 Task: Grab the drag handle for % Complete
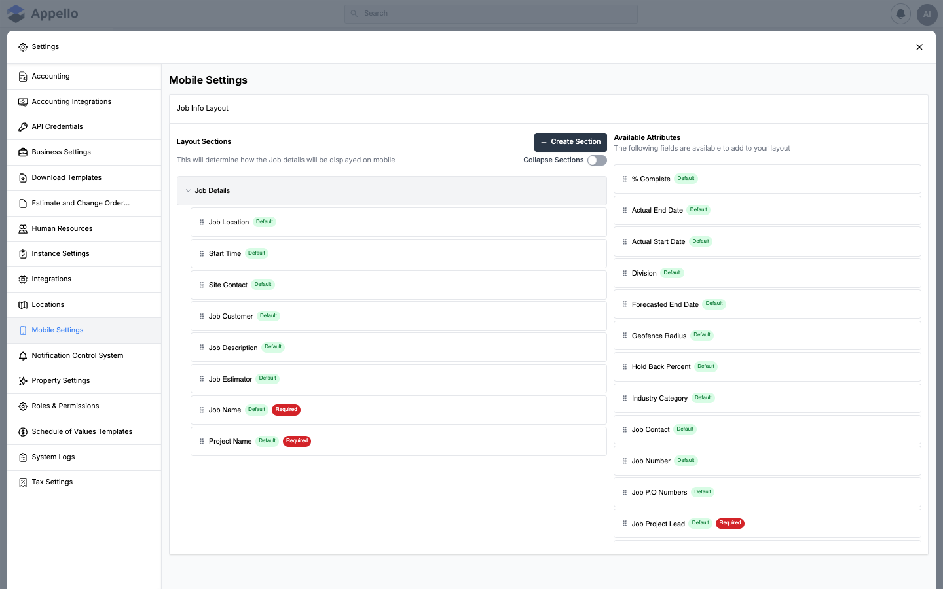(625, 179)
